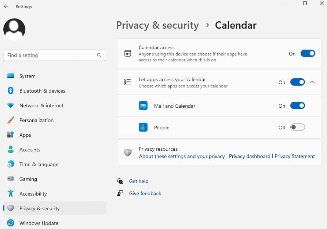Click the search magnifier icon

pyautogui.click(x=99, y=55)
